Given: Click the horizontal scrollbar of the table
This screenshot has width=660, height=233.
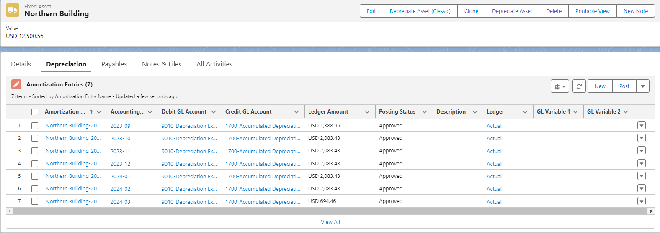Looking at the screenshot, I should (x=330, y=211).
